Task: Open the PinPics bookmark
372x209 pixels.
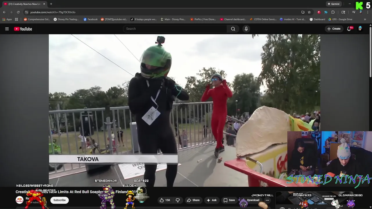Action: click(203, 19)
